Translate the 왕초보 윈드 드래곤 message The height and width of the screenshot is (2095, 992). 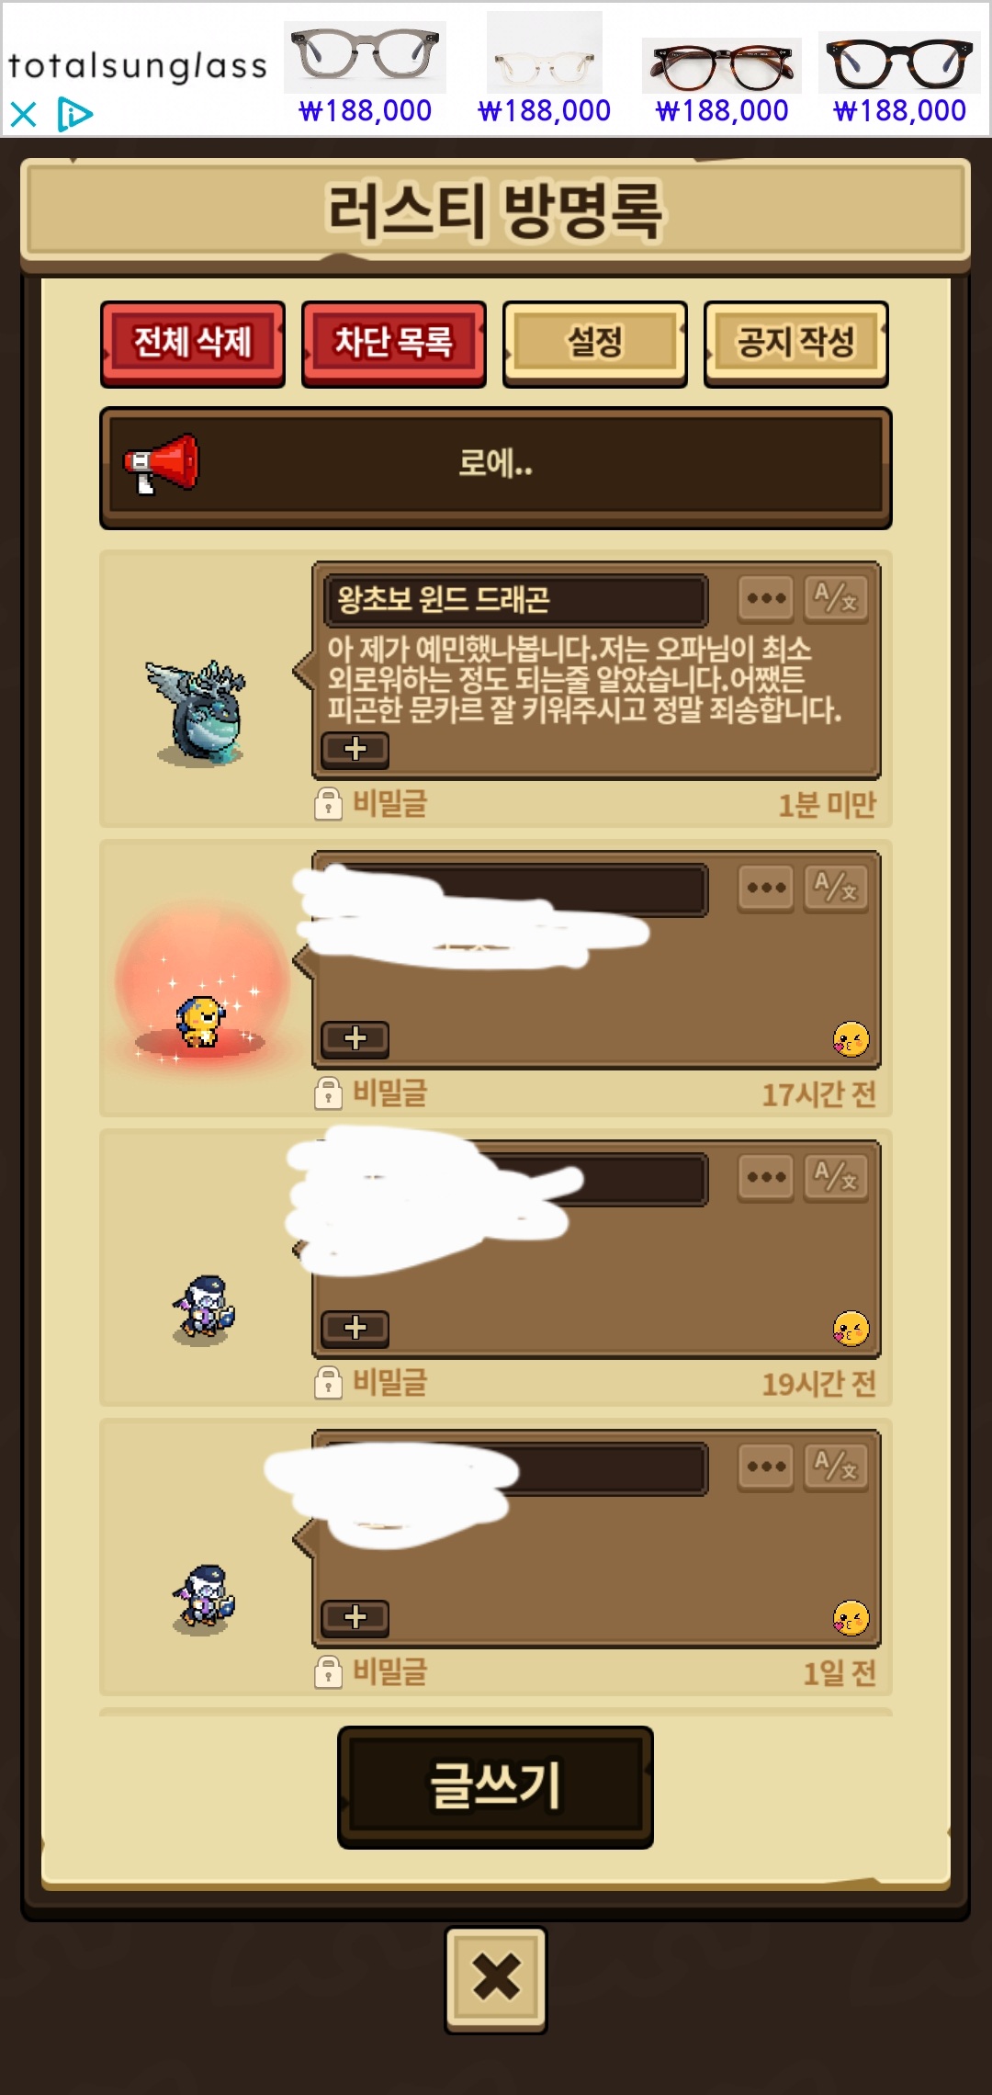[836, 599]
